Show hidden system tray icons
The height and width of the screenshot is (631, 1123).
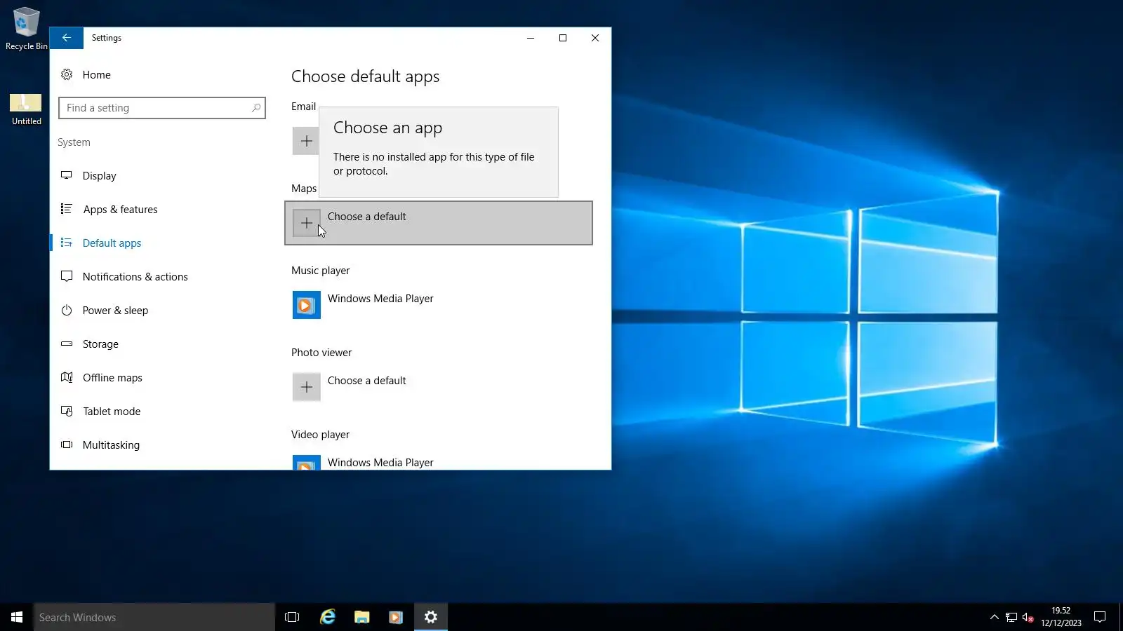994,617
